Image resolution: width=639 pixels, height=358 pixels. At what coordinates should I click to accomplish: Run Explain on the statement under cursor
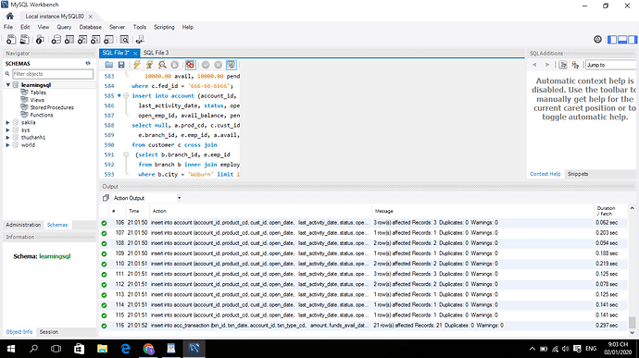[162, 65]
